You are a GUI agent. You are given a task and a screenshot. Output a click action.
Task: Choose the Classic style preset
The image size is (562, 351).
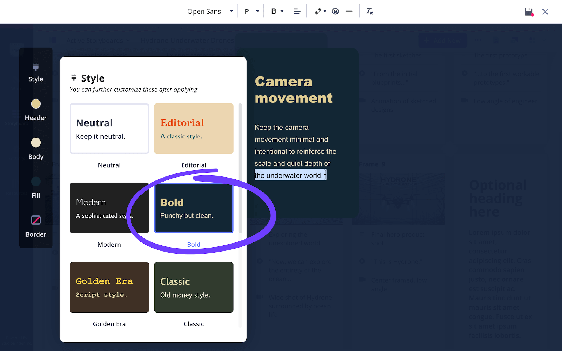click(x=193, y=287)
